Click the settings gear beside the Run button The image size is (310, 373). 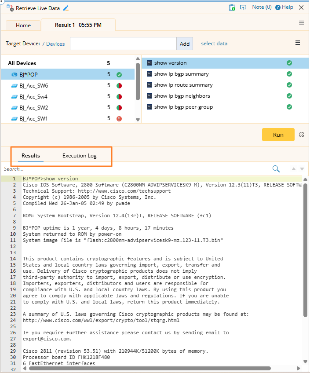tap(302, 135)
